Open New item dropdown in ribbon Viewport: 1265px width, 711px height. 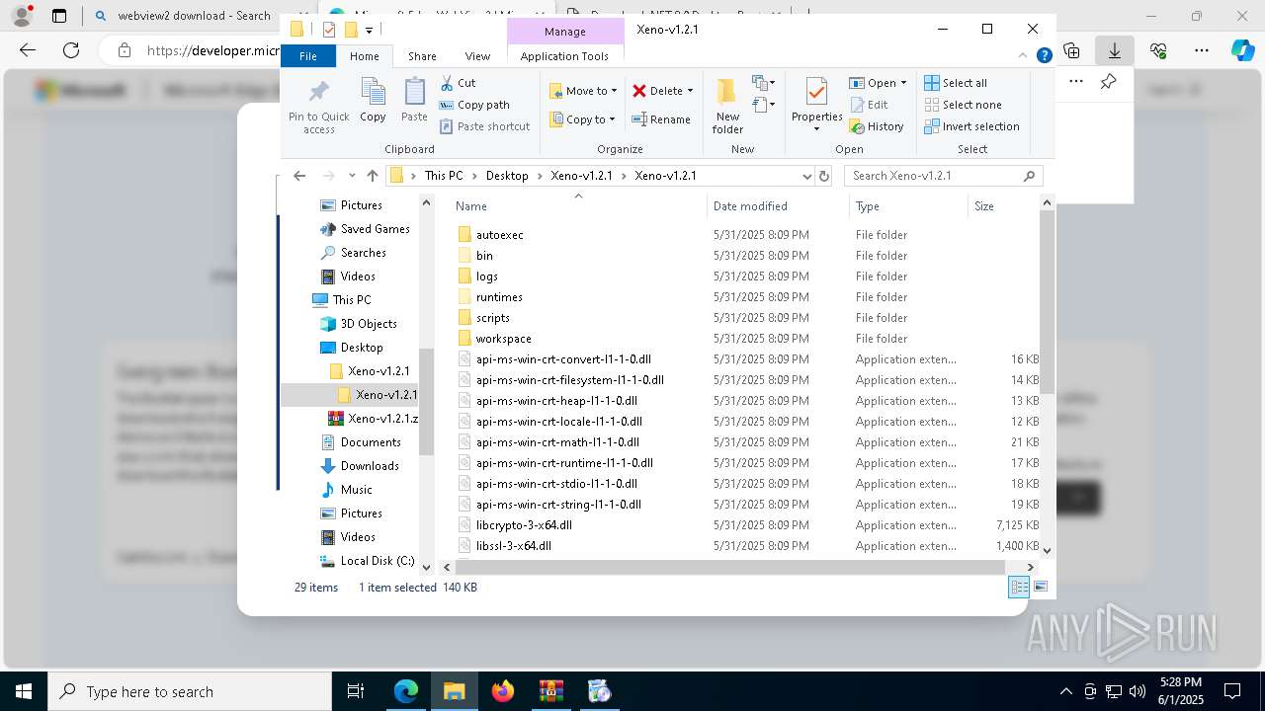763,83
